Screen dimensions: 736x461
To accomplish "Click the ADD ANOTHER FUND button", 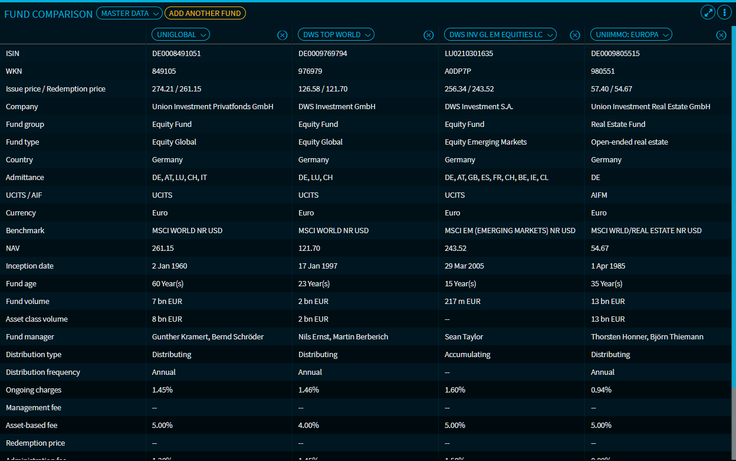I will tap(205, 13).
